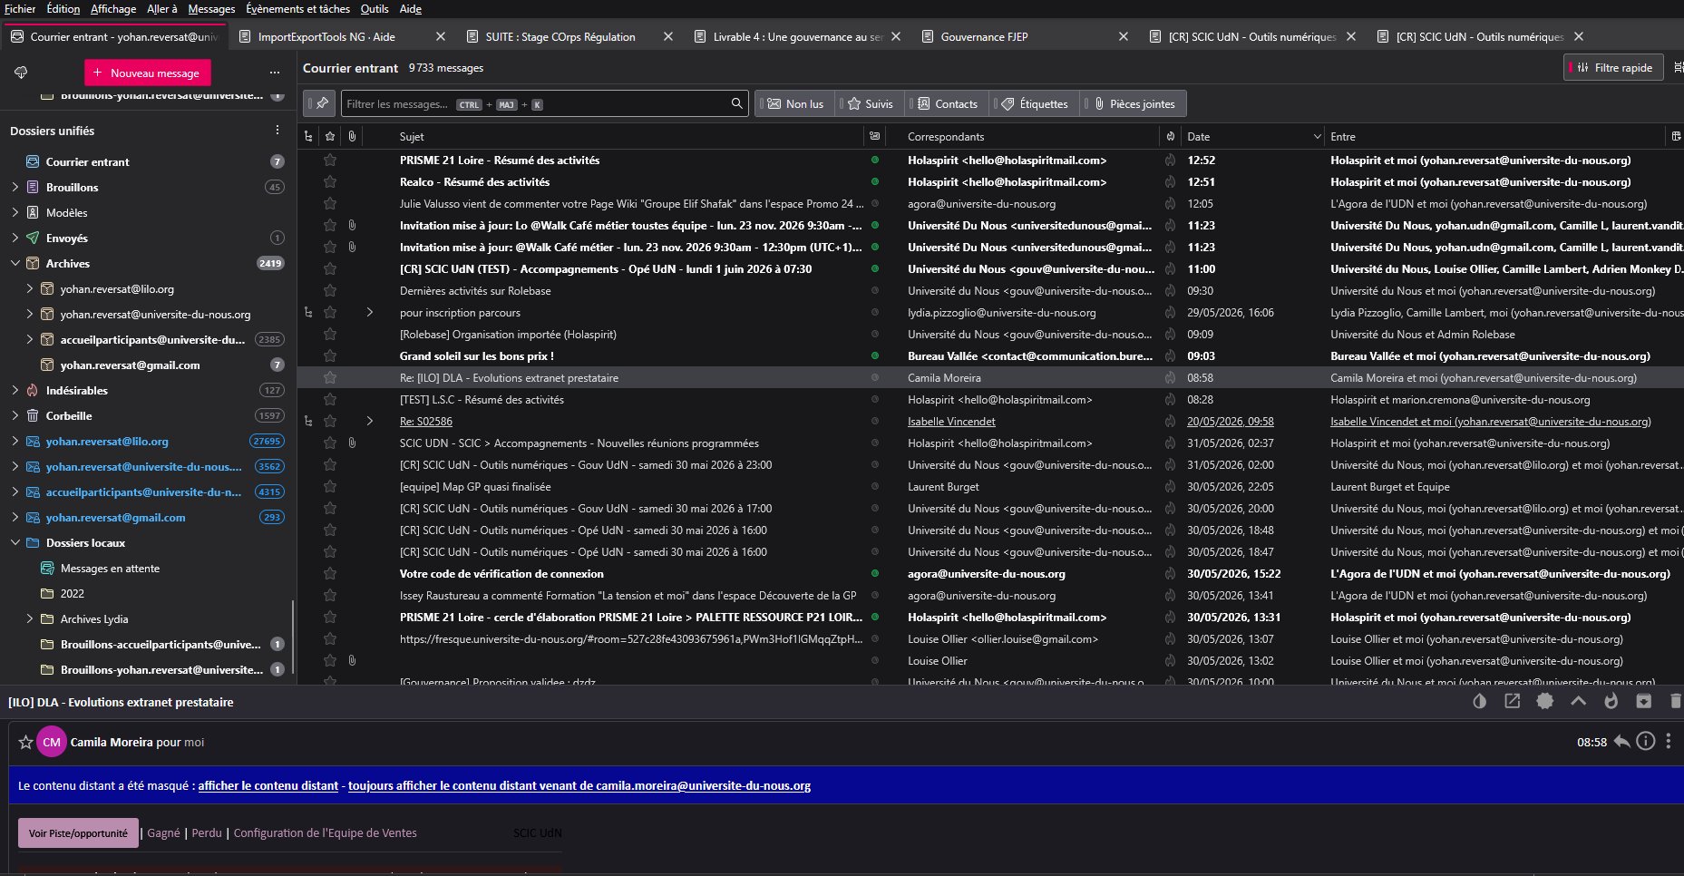Star the Grand soleil sur les bons prix message

tap(330, 356)
